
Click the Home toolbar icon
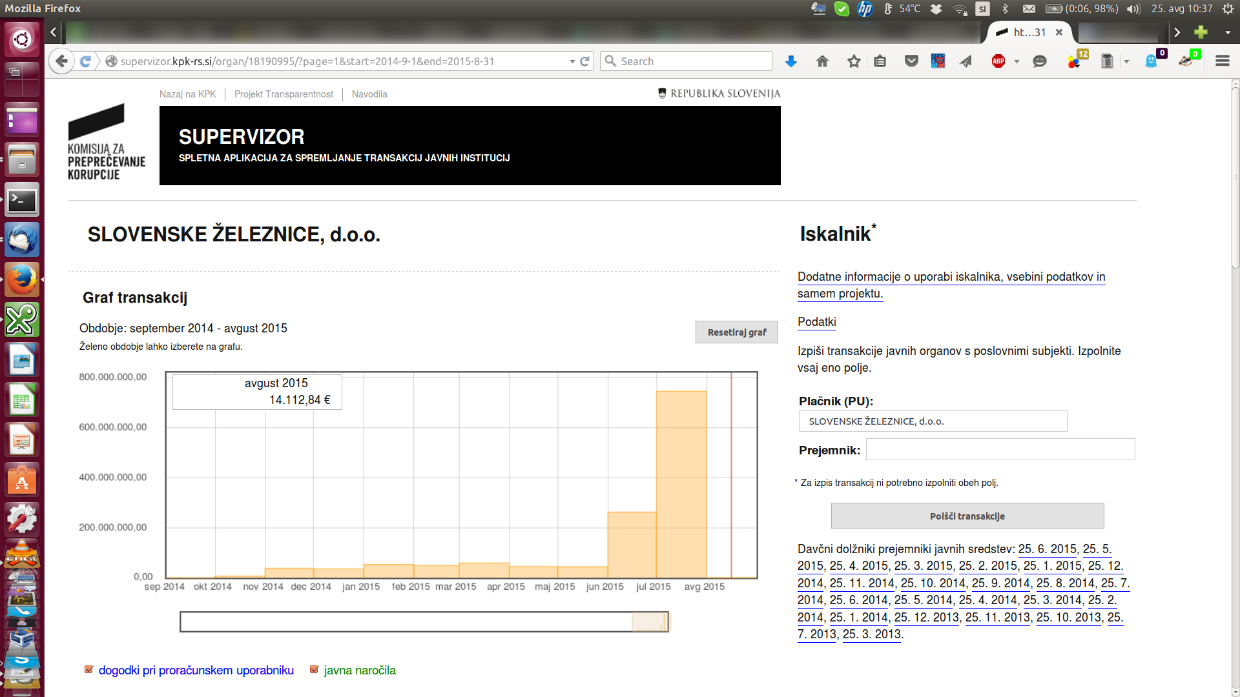click(x=822, y=61)
